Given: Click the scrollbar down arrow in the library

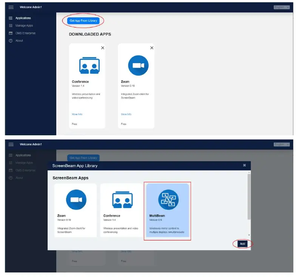Looking at the screenshot, I should click(249, 235).
